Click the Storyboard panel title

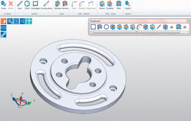coord(95,21)
